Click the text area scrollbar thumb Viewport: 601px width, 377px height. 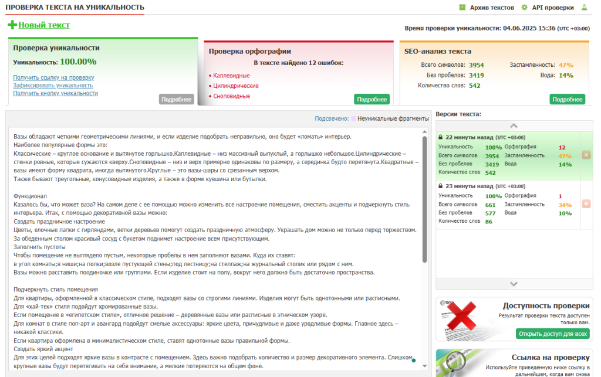tap(425, 199)
